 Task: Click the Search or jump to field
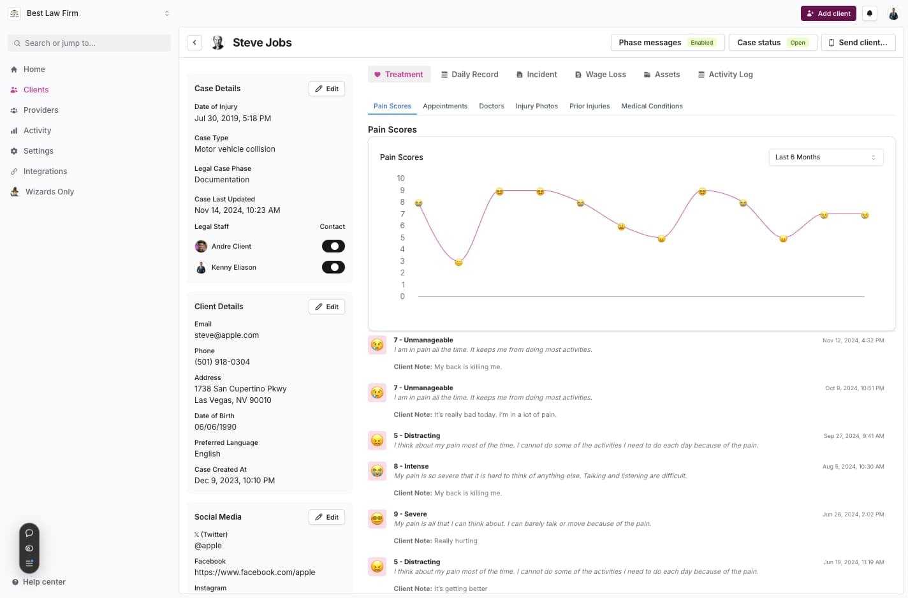pyautogui.click(x=89, y=43)
